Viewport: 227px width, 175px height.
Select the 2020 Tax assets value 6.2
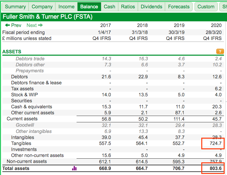tap(218, 89)
